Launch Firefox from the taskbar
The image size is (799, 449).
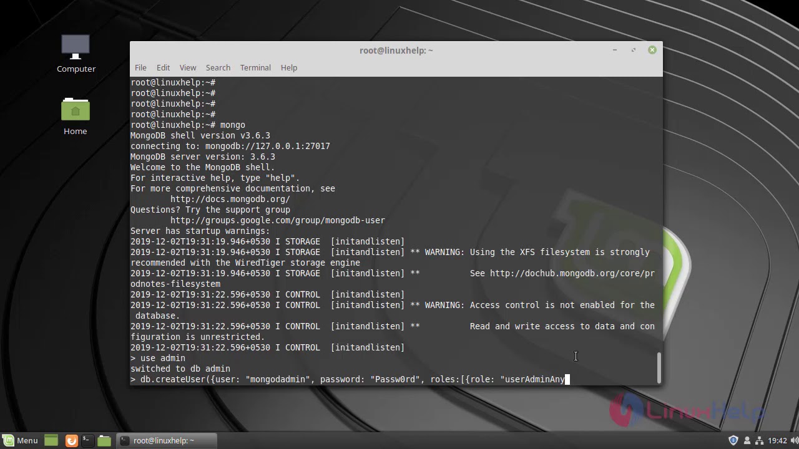71,440
